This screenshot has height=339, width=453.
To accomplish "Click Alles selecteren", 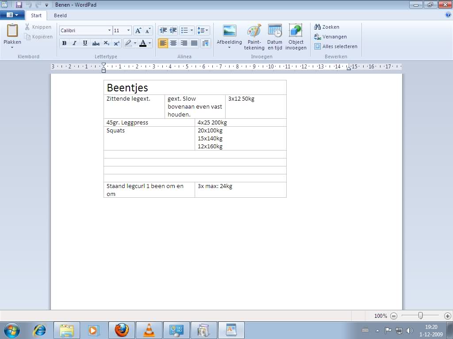I will pyautogui.click(x=336, y=46).
